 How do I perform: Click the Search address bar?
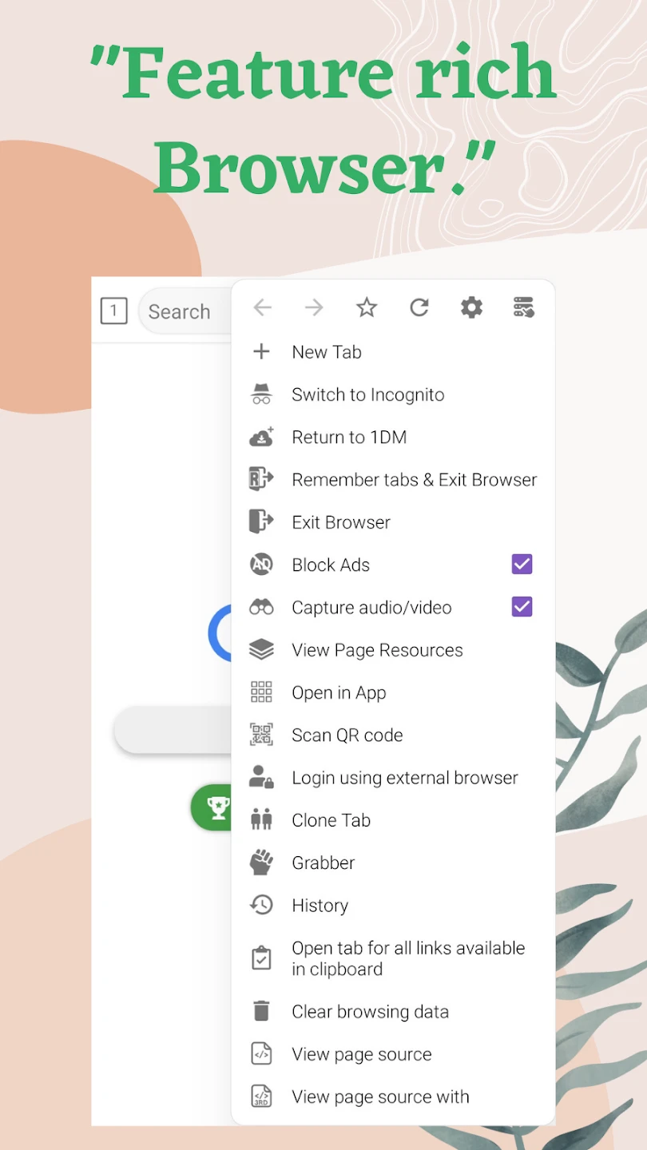[x=184, y=311]
